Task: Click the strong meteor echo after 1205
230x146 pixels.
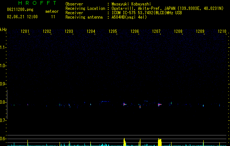Action: (124, 104)
